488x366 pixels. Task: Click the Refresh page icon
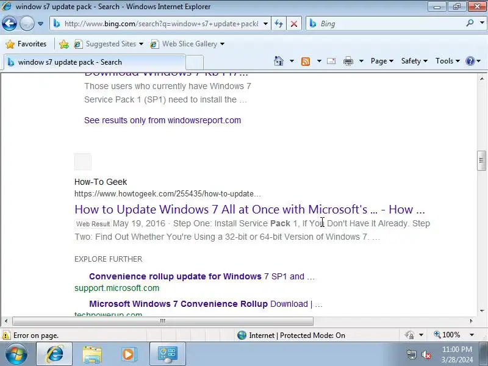[x=279, y=24]
